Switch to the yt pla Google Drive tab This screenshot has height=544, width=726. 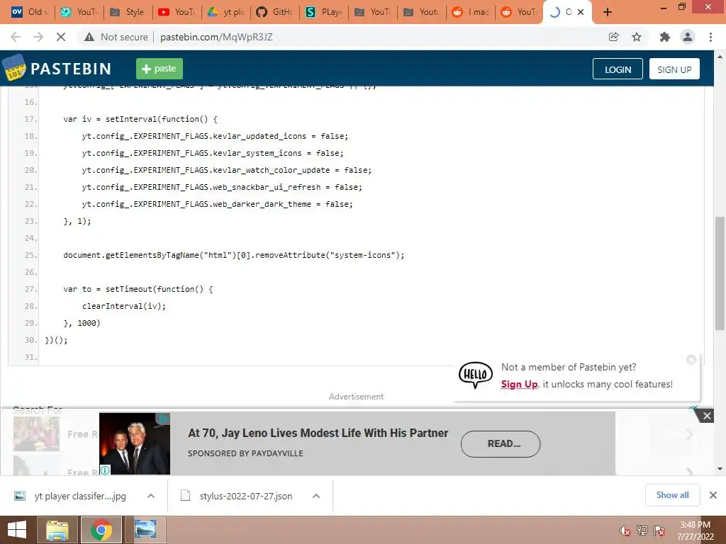[226, 12]
